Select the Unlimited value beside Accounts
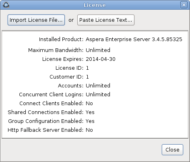Viewport: 190px width, 162px height. pos(98,86)
